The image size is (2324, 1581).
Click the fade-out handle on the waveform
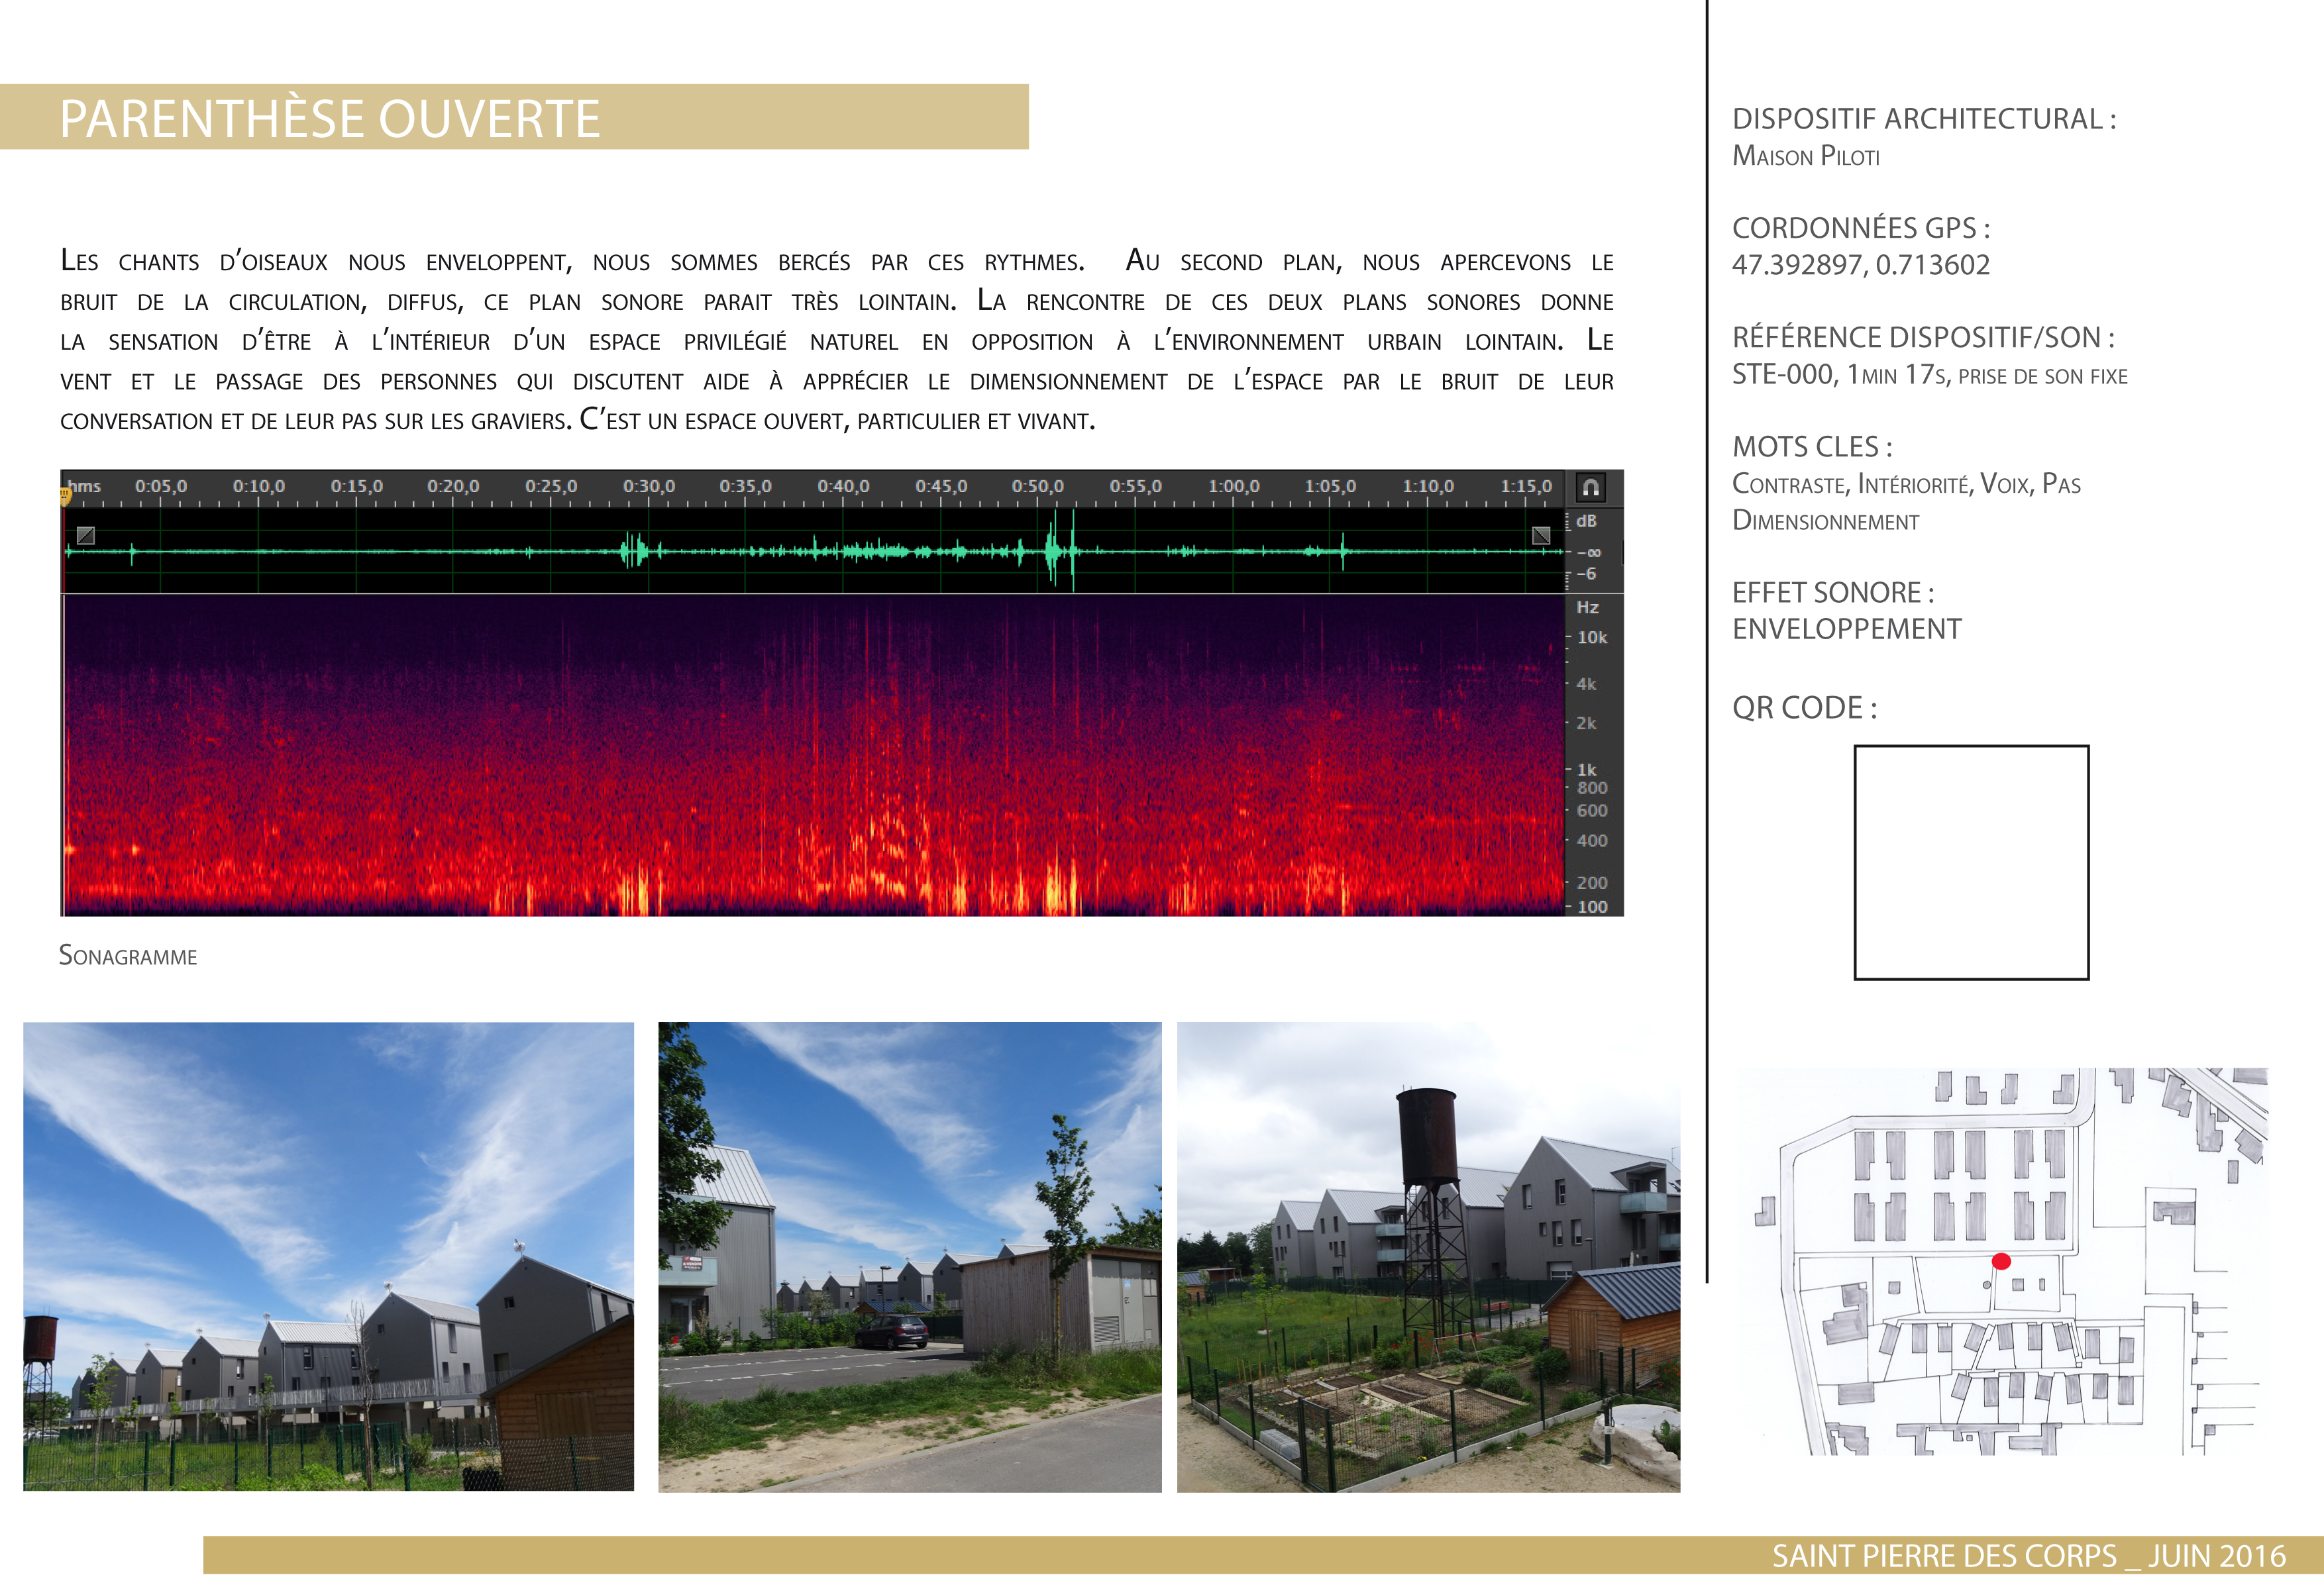click(x=1541, y=535)
